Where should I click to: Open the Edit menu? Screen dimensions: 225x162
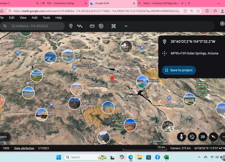coord(12,18)
